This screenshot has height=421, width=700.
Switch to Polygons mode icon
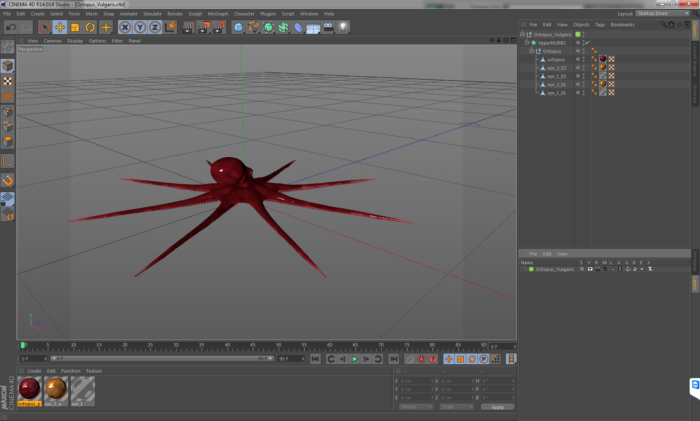click(x=7, y=141)
